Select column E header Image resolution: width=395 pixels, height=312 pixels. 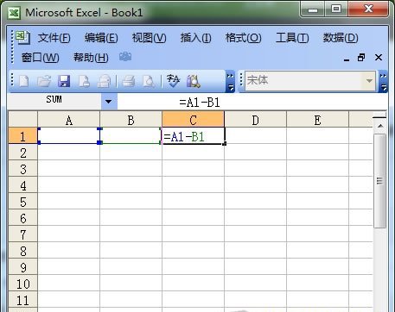317,120
